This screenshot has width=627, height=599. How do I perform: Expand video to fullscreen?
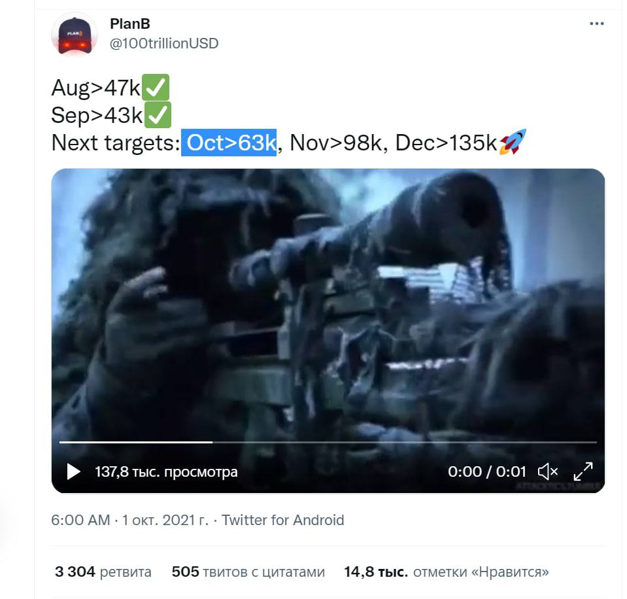point(583,472)
